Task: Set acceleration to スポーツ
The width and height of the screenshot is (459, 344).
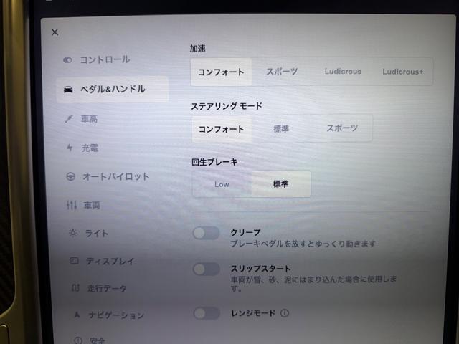Action: point(282,72)
